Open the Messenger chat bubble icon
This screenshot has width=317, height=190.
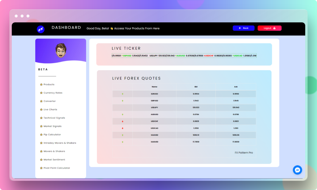pos(297,170)
